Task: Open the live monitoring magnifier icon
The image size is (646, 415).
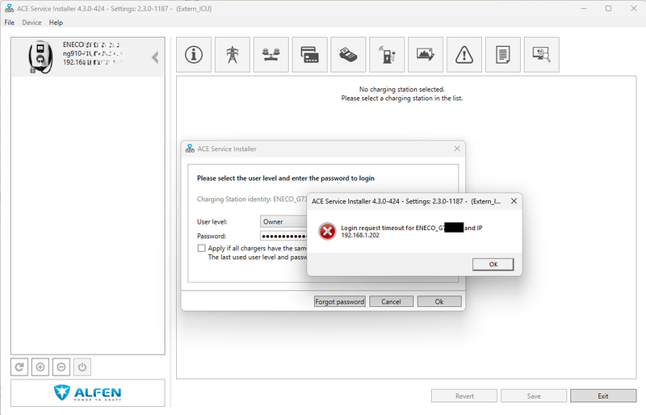Action: click(542, 55)
